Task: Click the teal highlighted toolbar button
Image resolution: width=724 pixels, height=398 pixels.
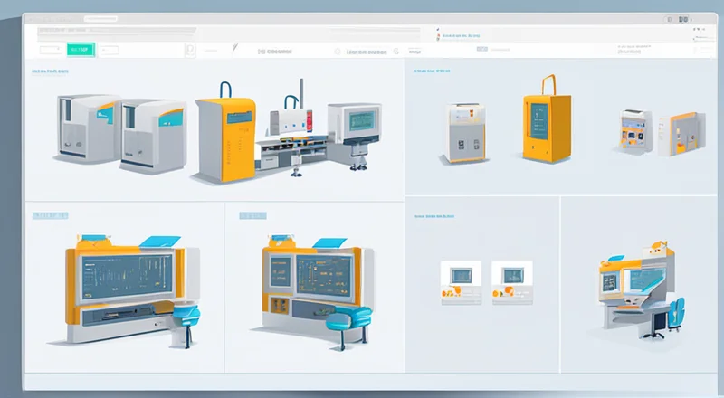Action: tap(80, 51)
